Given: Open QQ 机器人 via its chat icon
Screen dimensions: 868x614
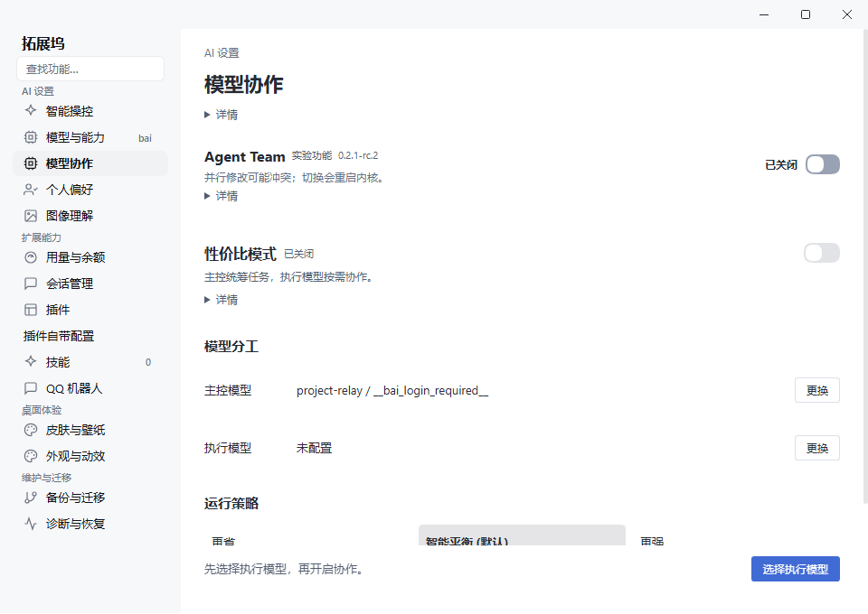Looking at the screenshot, I should click(x=31, y=388).
